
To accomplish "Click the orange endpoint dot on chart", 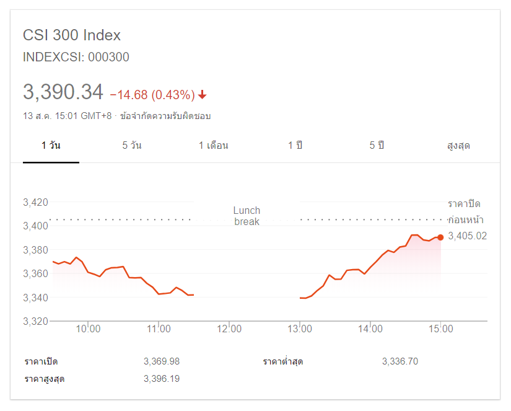I will click(440, 237).
